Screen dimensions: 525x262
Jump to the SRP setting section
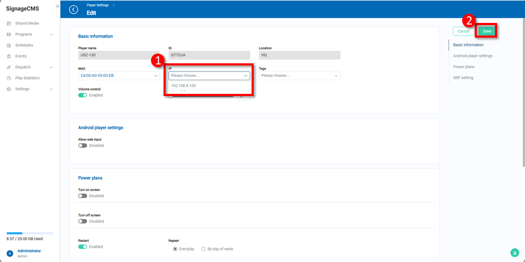tap(463, 78)
